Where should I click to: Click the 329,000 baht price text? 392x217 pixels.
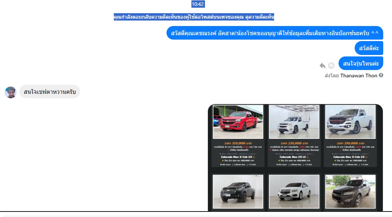pos(238,143)
